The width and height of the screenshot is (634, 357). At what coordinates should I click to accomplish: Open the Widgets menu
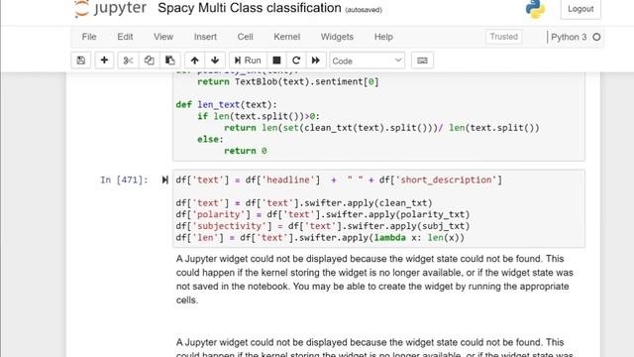[x=337, y=37]
